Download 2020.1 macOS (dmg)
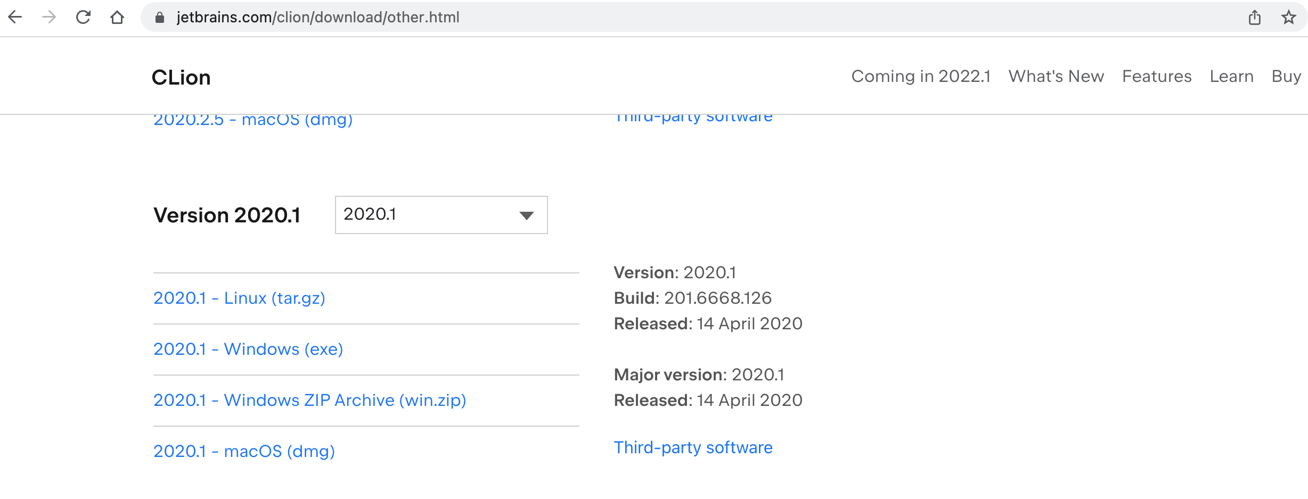The image size is (1308, 499). point(244,452)
